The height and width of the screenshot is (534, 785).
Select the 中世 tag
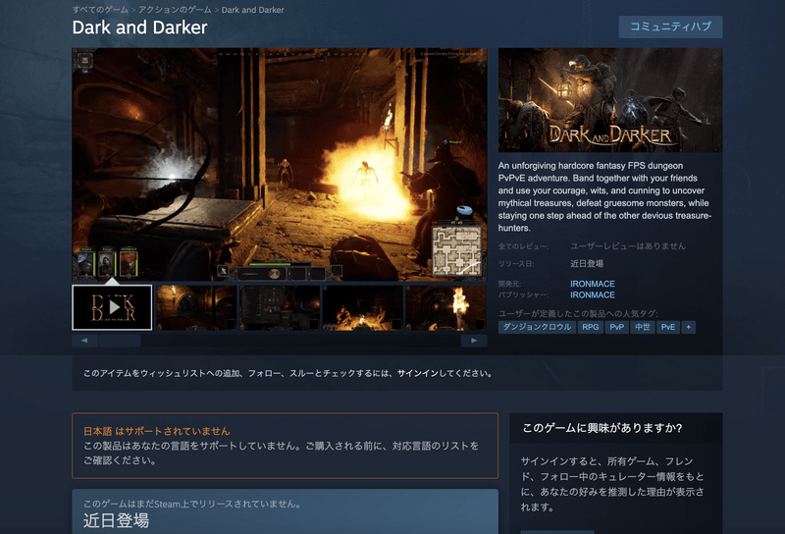pyautogui.click(x=643, y=327)
